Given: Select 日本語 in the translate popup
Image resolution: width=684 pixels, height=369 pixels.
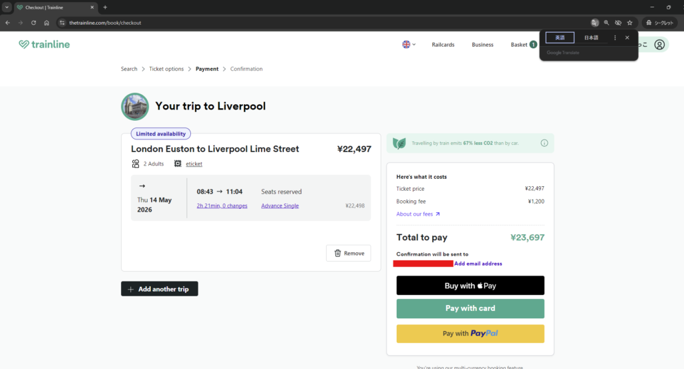Looking at the screenshot, I should [x=591, y=38].
